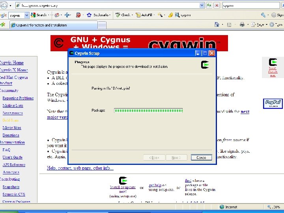Open the Source in CVS link

click(14, 194)
